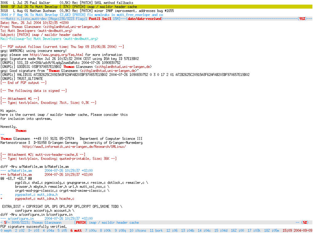
Task: Click '[GNUPG:] TRUST_ULTIMATE' line
Action: (x=22, y=79)
